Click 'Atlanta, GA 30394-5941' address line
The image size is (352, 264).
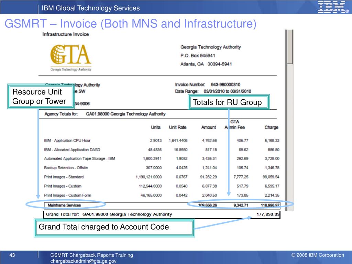(206, 64)
